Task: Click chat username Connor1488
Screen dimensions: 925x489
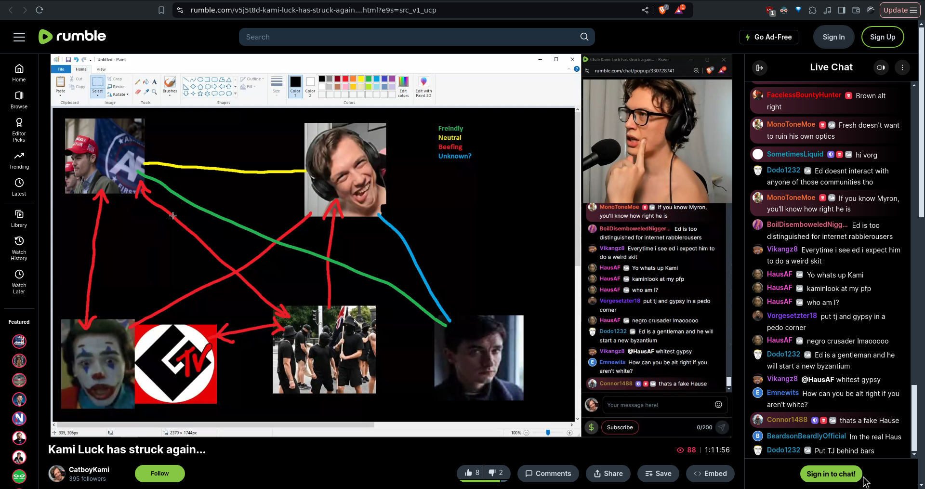Action: pos(787,420)
